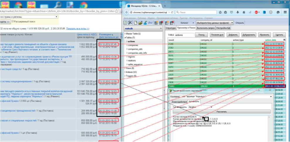Switch to the Активность tab in dialog
290x142 pixels.
click(194, 102)
